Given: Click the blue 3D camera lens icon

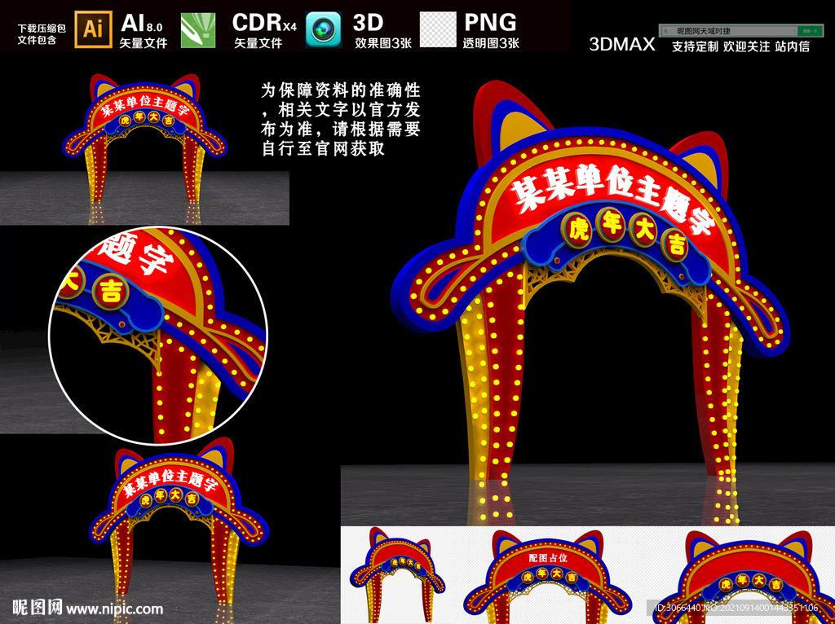Looking at the screenshot, I should tap(324, 30).
